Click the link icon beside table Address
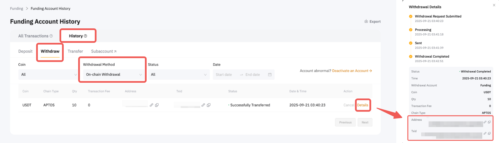The width and height of the screenshot is (499, 143). point(151,105)
